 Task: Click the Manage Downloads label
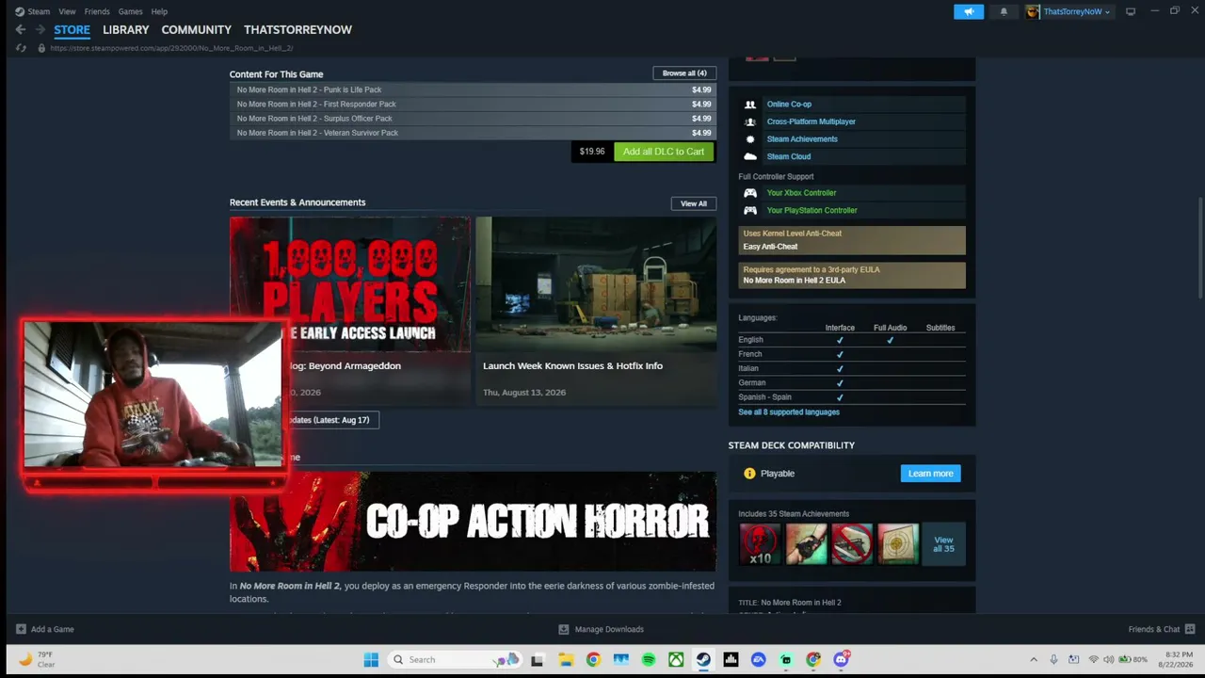pyautogui.click(x=609, y=629)
